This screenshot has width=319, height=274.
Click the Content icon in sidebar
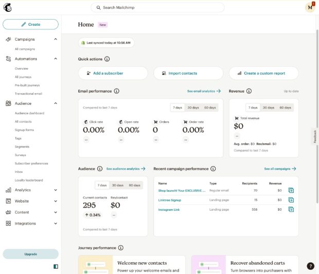pos(8,212)
